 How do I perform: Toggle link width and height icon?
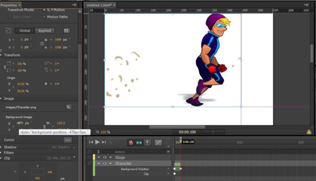[42, 43]
